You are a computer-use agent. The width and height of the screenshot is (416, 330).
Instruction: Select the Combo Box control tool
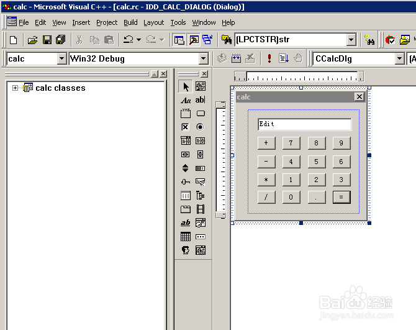(186, 140)
